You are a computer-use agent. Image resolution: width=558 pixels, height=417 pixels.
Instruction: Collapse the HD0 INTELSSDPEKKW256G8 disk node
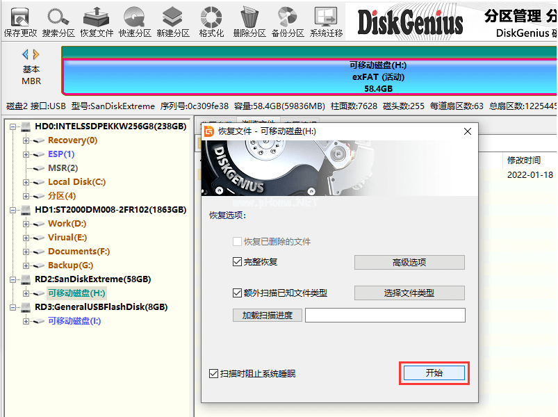click(x=13, y=126)
